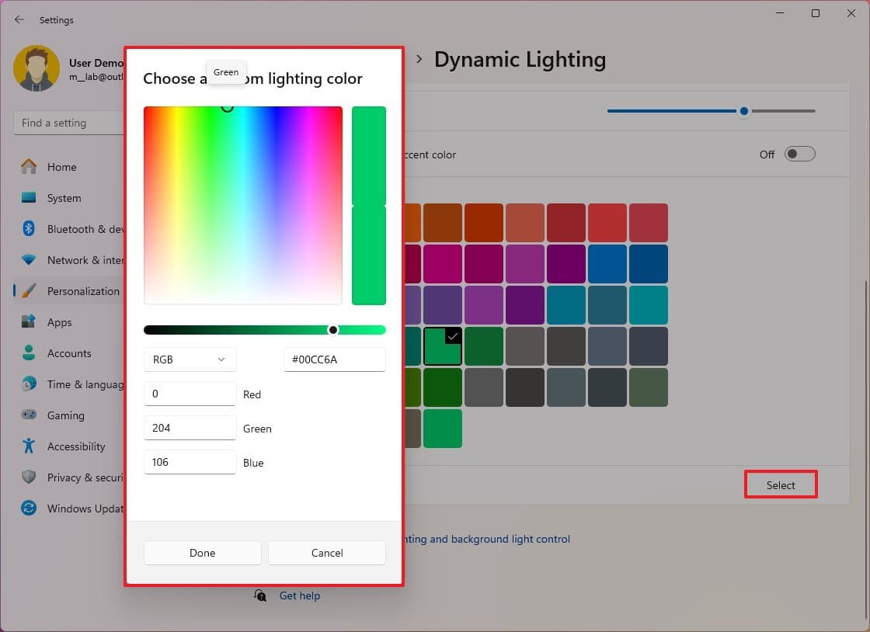
Task: Click the back arrow in Settings
Action: pos(19,19)
